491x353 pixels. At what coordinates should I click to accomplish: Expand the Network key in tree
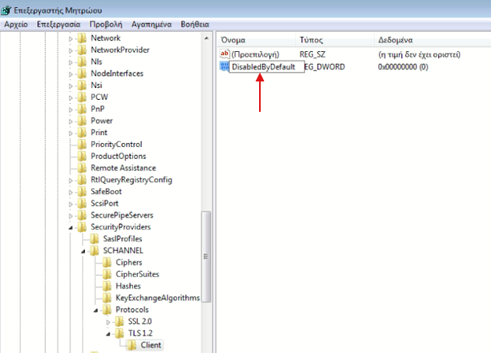pos(71,38)
